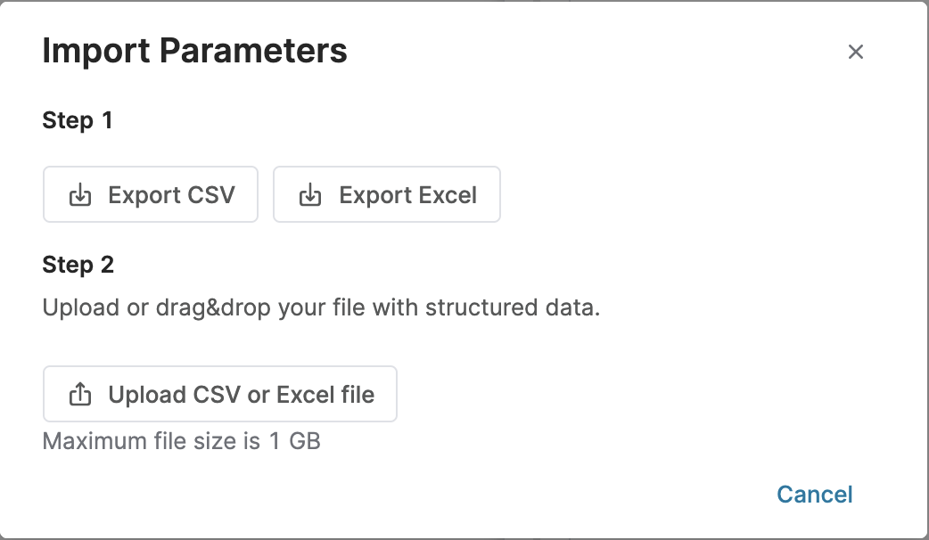
Task: Click the download icon on Export Excel
Action: point(310,195)
